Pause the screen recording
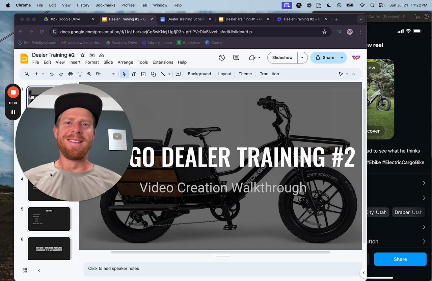The image size is (432, 281). click(x=13, y=112)
